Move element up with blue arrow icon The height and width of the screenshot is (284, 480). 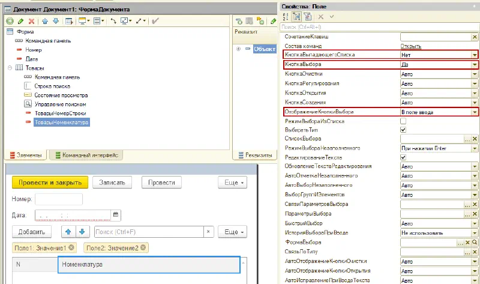point(45,21)
